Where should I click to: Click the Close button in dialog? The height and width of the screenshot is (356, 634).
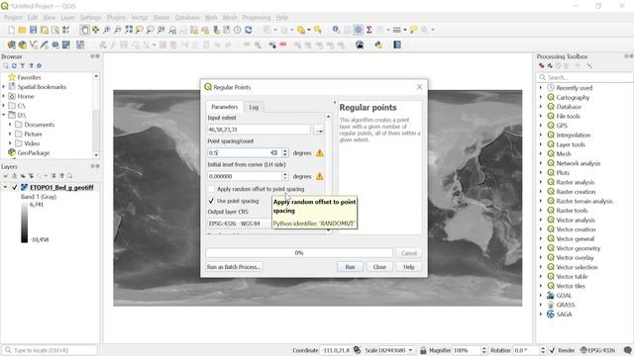click(x=379, y=267)
